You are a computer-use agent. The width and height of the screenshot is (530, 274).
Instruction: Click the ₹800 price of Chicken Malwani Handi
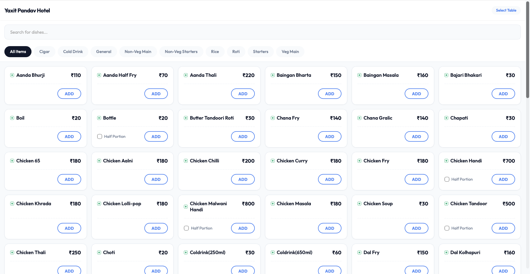(248, 204)
